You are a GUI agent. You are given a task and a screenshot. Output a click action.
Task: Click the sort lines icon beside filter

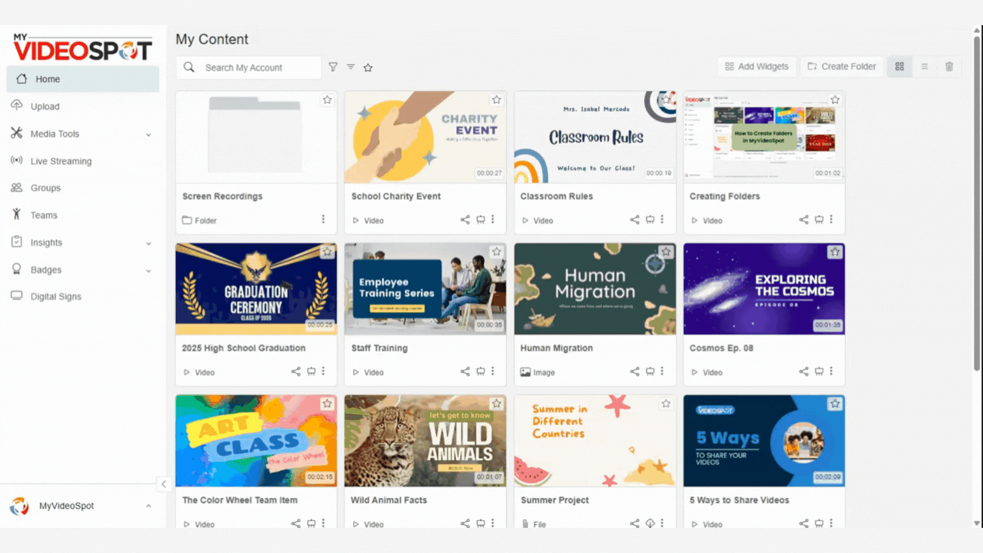coord(351,67)
